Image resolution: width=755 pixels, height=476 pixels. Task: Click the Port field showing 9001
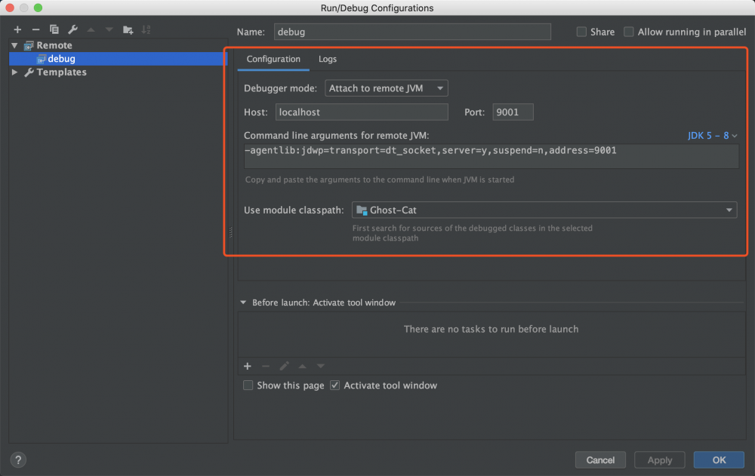(513, 112)
